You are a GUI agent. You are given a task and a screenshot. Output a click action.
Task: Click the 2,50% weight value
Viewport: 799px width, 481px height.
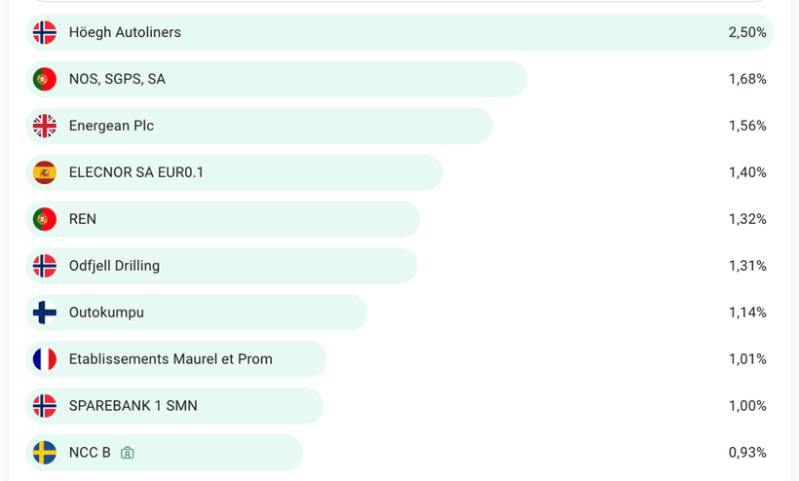click(747, 32)
